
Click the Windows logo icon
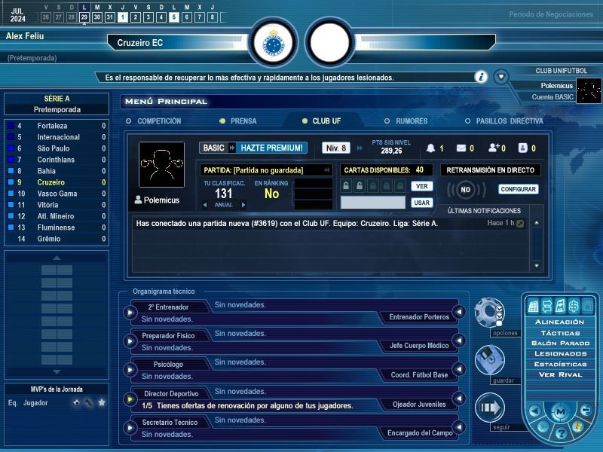[577, 426]
